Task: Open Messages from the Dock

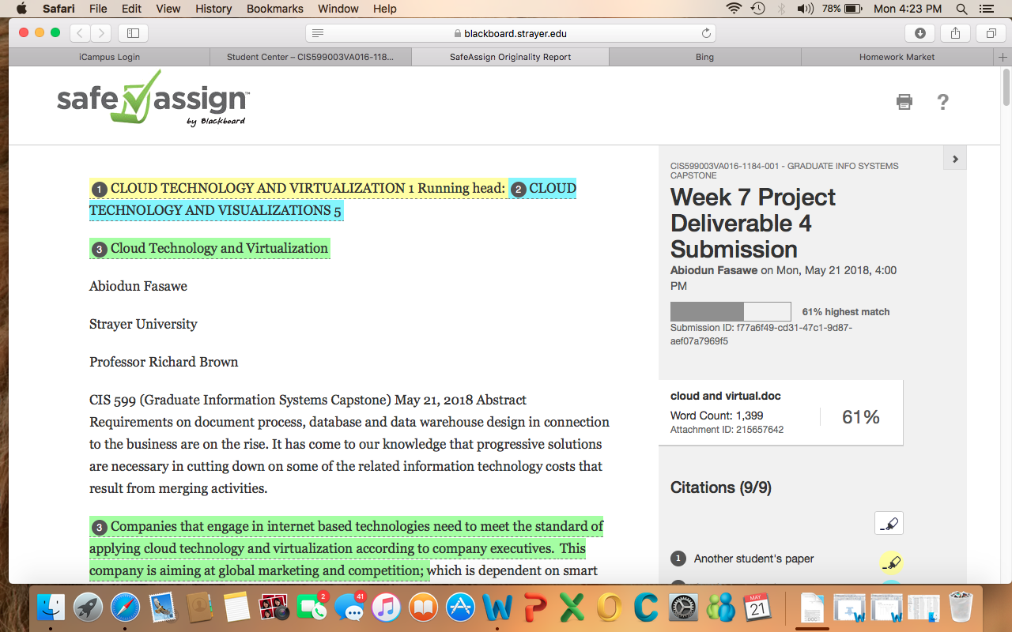Action: (x=348, y=607)
